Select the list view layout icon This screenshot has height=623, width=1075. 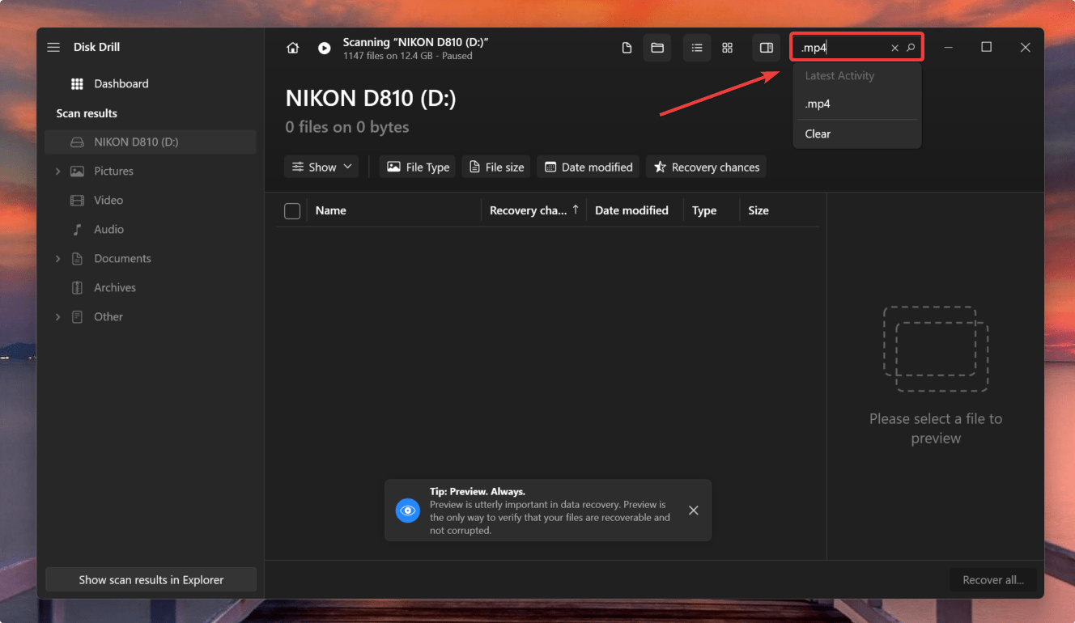(697, 48)
